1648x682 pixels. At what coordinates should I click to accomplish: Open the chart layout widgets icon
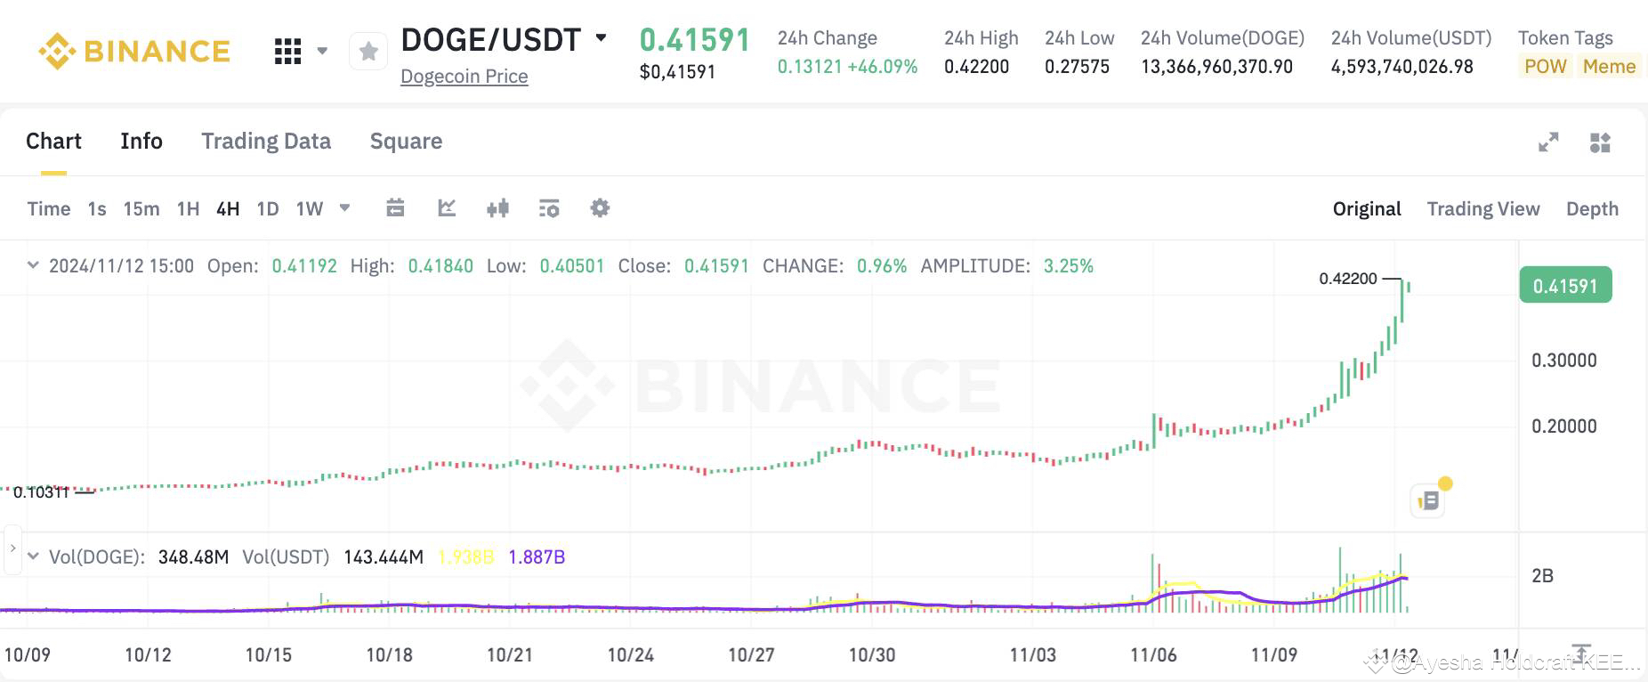(1600, 141)
